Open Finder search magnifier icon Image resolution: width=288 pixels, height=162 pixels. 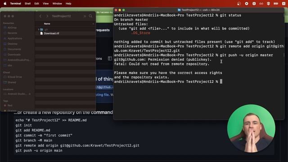(x=90, y=16)
